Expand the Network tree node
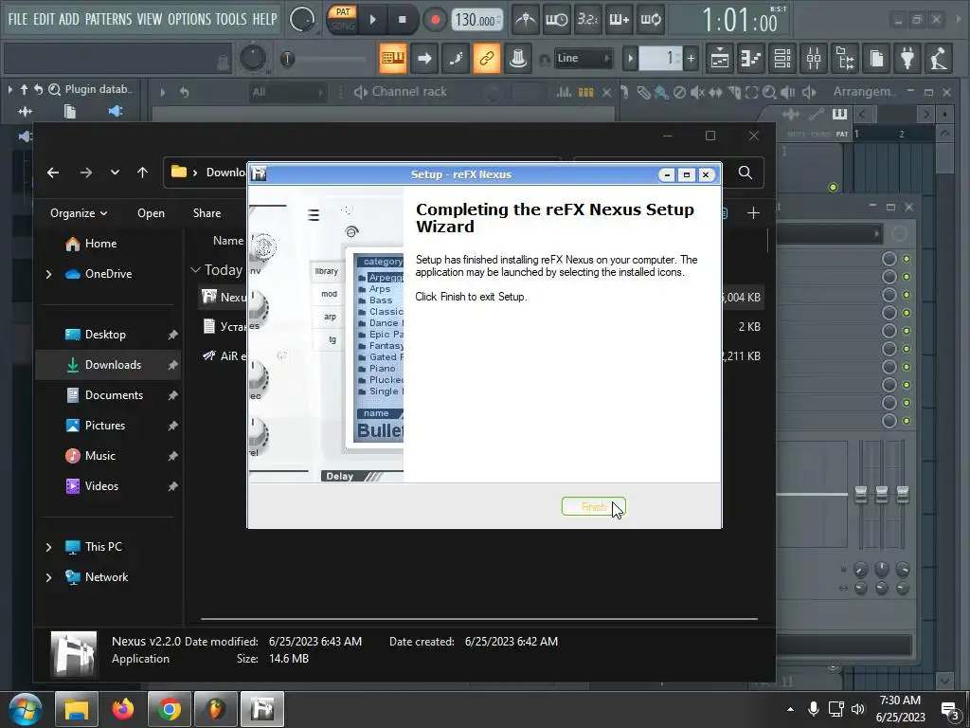Image resolution: width=970 pixels, height=728 pixels. tap(48, 577)
